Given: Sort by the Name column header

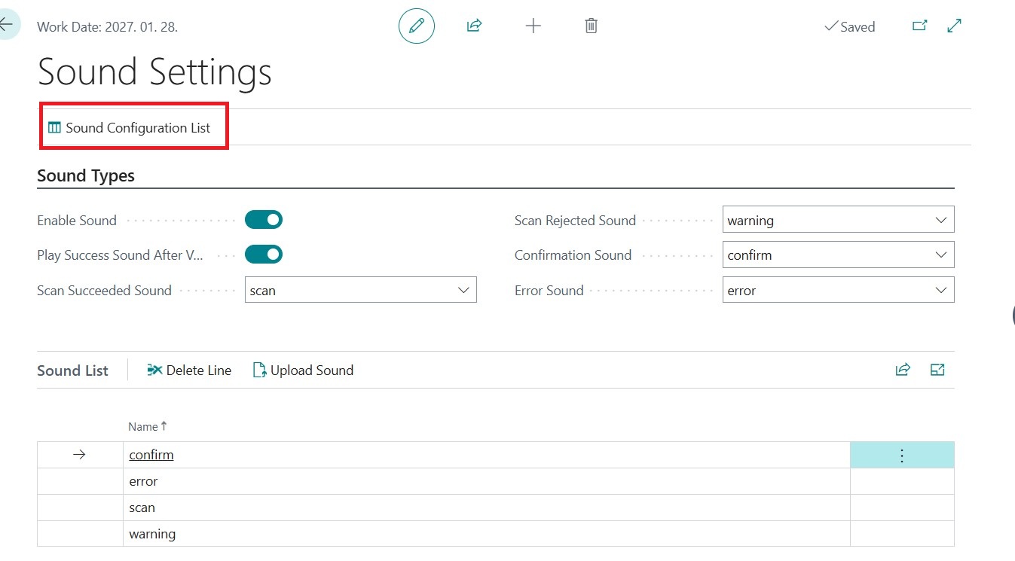Looking at the screenshot, I should coord(143,427).
